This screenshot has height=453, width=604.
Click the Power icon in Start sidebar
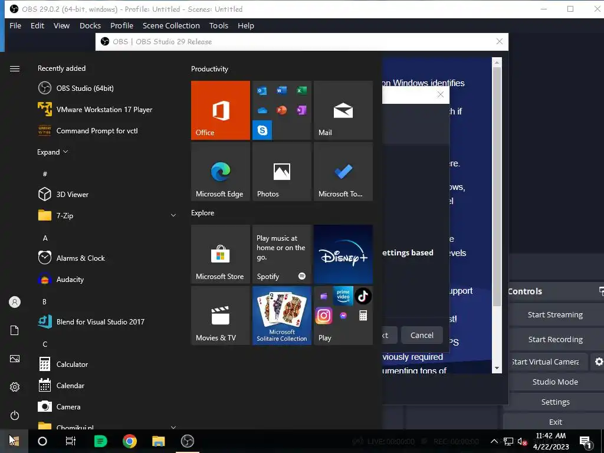click(x=15, y=415)
